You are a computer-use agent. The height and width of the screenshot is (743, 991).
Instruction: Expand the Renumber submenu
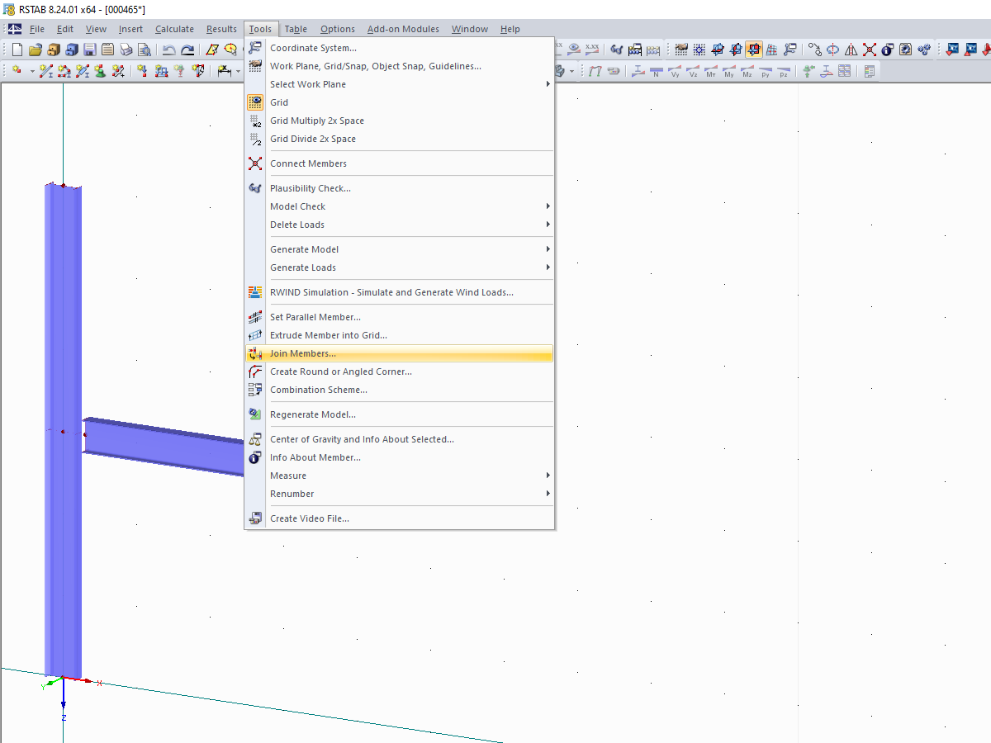pyautogui.click(x=399, y=494)
